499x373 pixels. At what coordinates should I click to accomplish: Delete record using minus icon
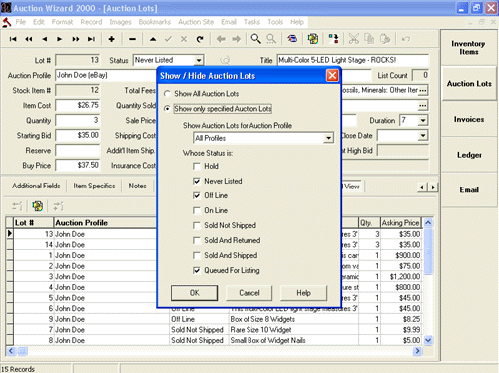132,39
